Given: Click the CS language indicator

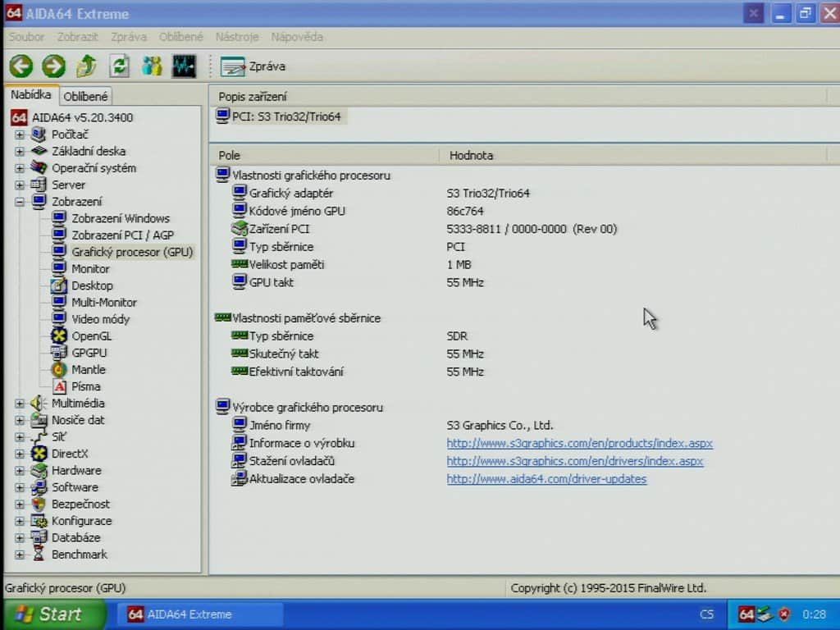Looking at the screenshot, I should [x=706, y=614].
